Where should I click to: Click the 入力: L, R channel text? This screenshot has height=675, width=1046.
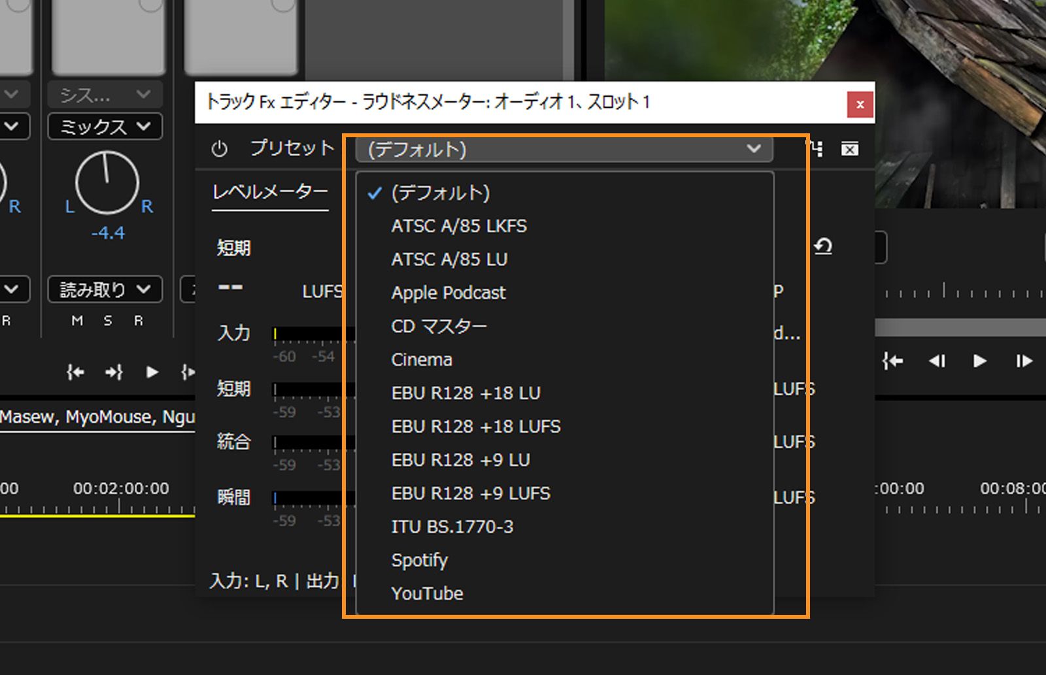(x=248, y=581)
